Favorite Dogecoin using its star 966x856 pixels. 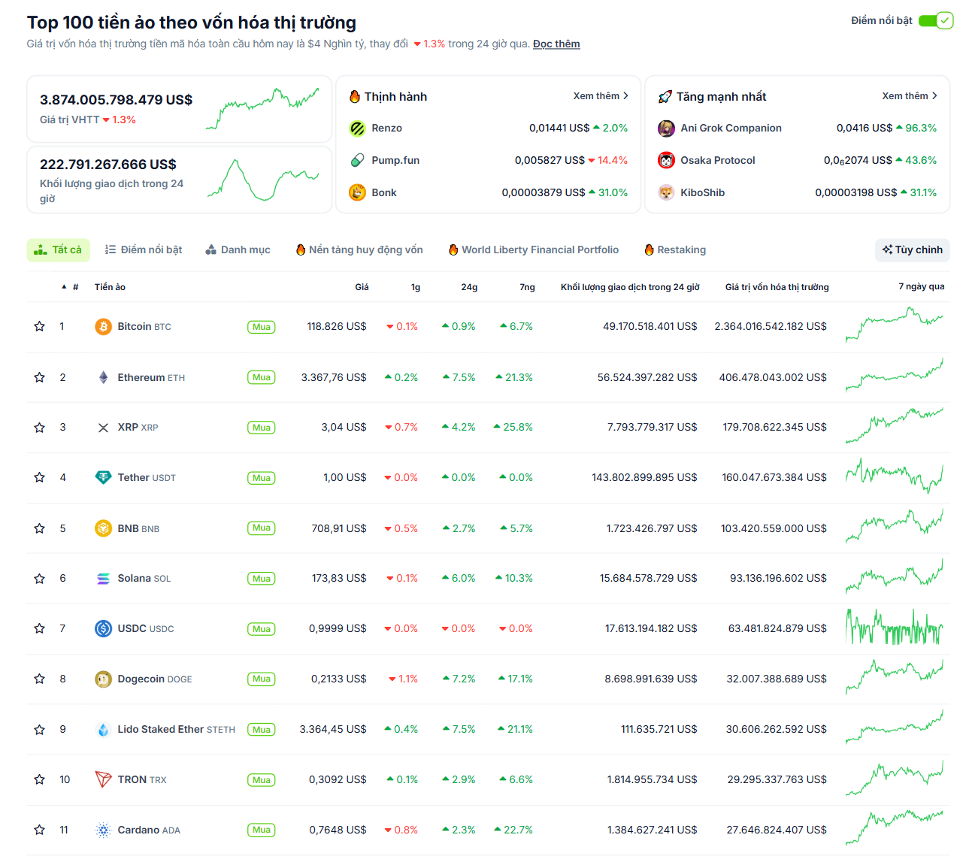point(39,679)
